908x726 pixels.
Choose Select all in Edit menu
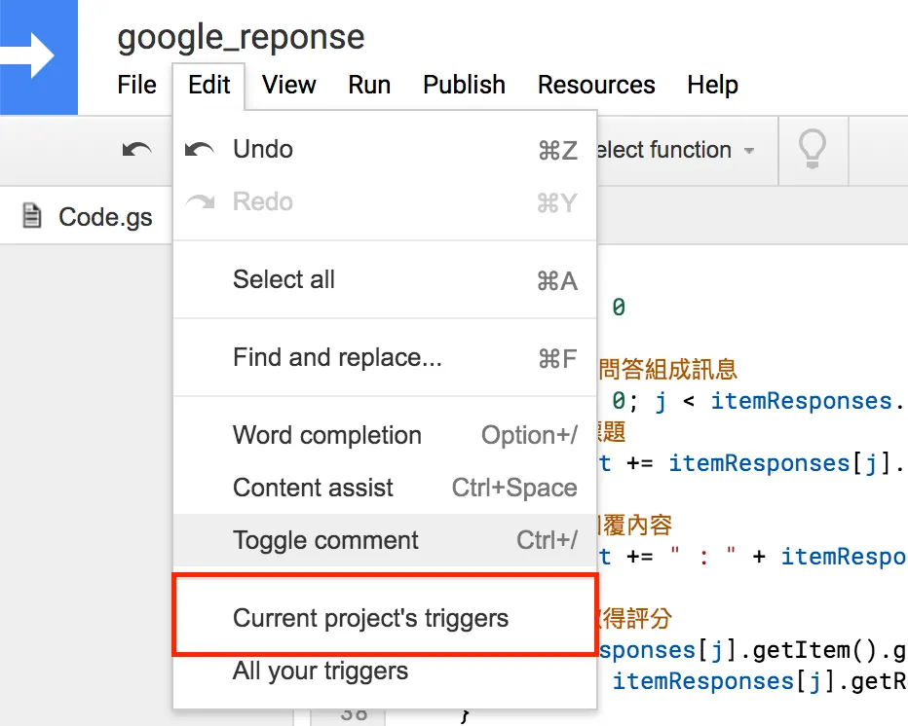(x=385, y=280)
